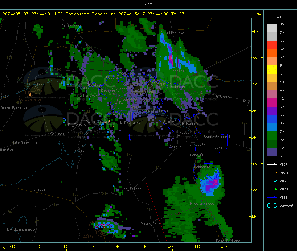Click the Morados place label

(x=38, y=189)
